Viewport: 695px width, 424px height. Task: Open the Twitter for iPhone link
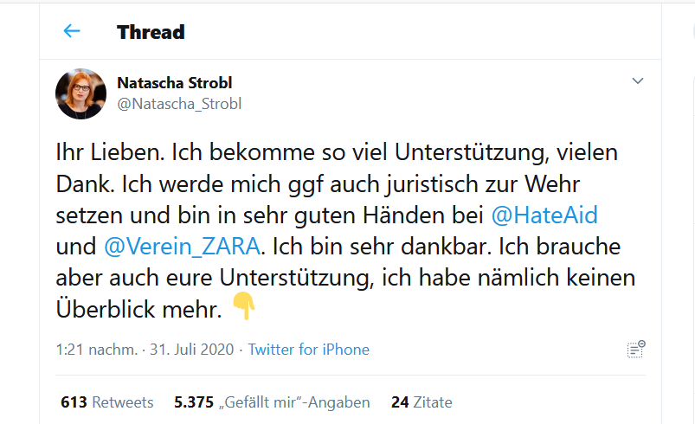click(x=309, y=350)
